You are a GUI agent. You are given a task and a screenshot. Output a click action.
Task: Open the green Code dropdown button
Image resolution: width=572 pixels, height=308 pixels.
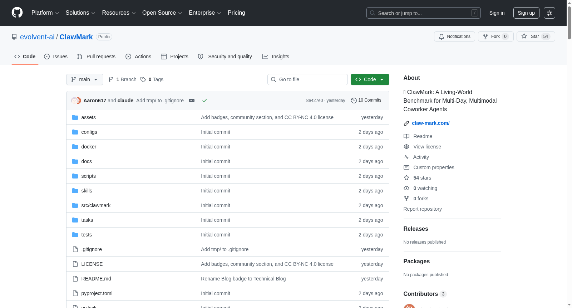point(370,79)
